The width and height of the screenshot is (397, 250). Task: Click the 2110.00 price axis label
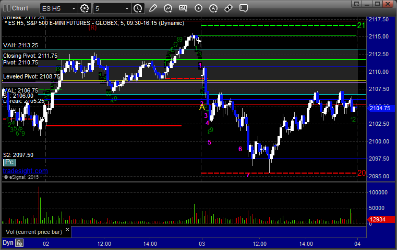point(379,72)
